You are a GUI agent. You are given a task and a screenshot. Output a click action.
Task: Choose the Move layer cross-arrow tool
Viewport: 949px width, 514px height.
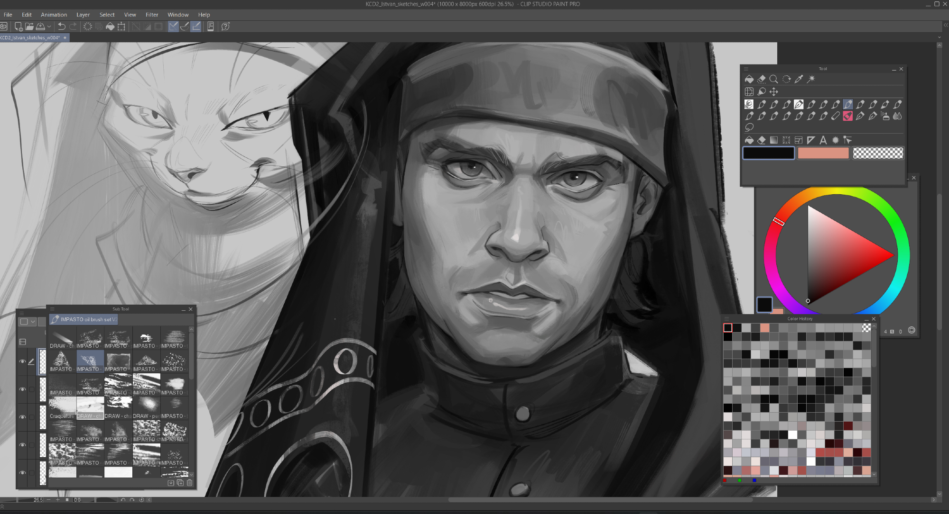pyautogui.click(x=773, y=92)
